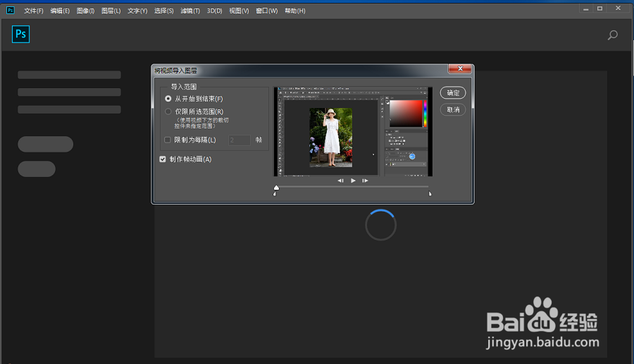Click the left trim marker
The width and height of the screenshot is (634, 364).
[x=275, y=194]
